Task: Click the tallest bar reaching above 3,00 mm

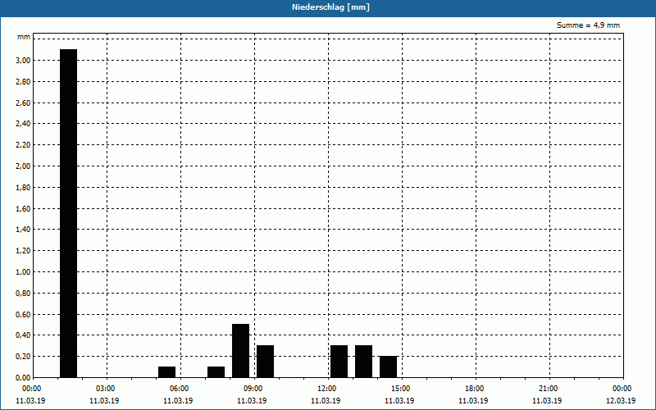Action: pos(69,213)
